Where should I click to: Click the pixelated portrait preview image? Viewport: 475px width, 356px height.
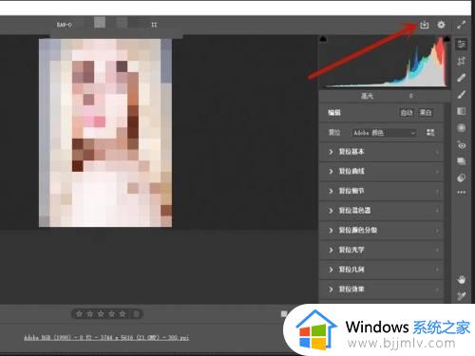105,133
